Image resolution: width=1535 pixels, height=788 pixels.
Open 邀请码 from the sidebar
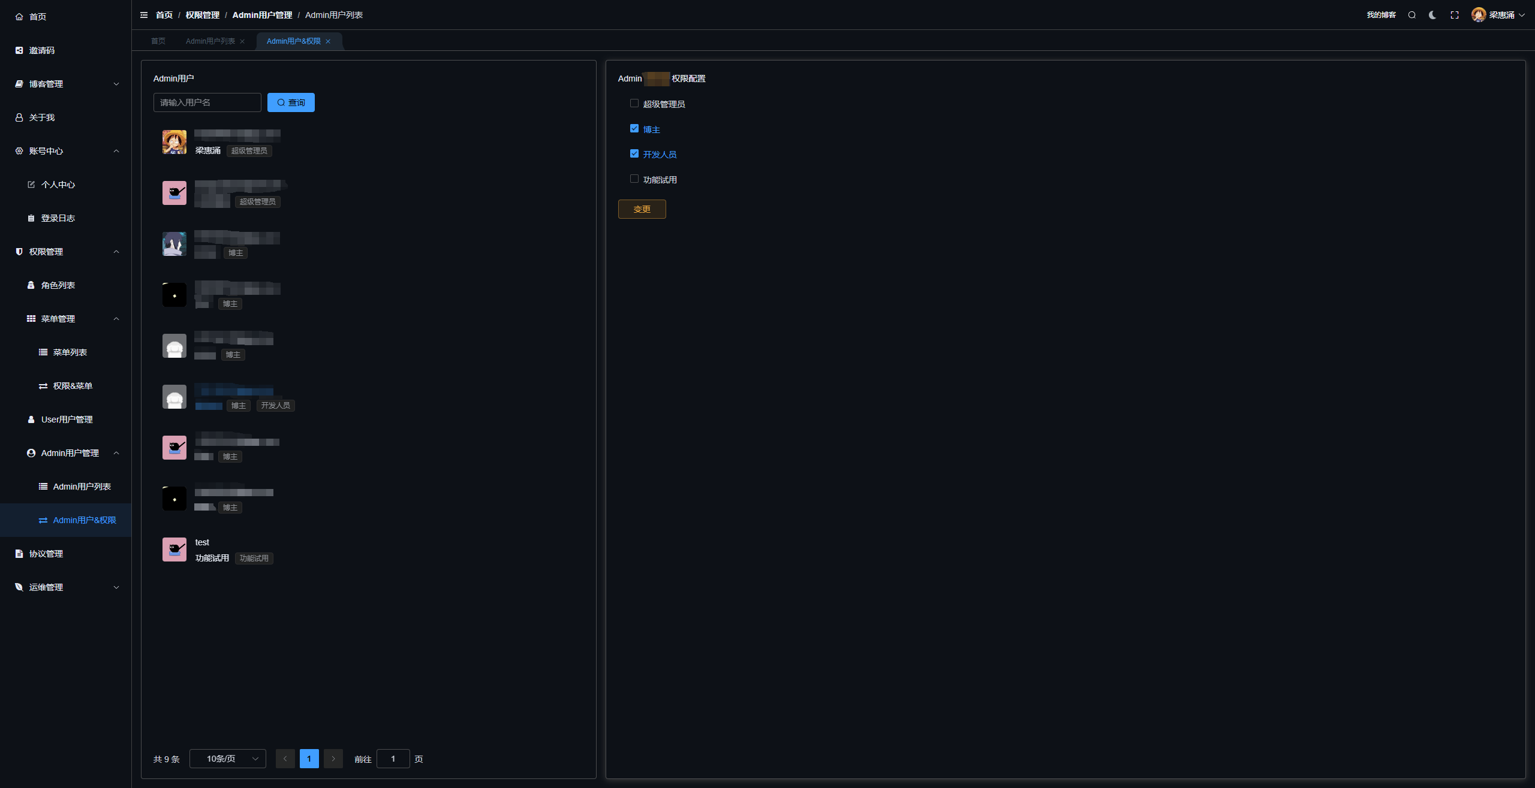tap(42, 50)
